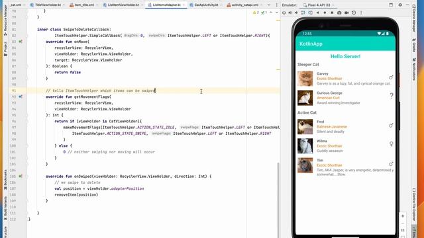Tap the question mark icon for Curious George
Image resolution: width=424 pixels, height=238 pixels.
tap(392, 96)
